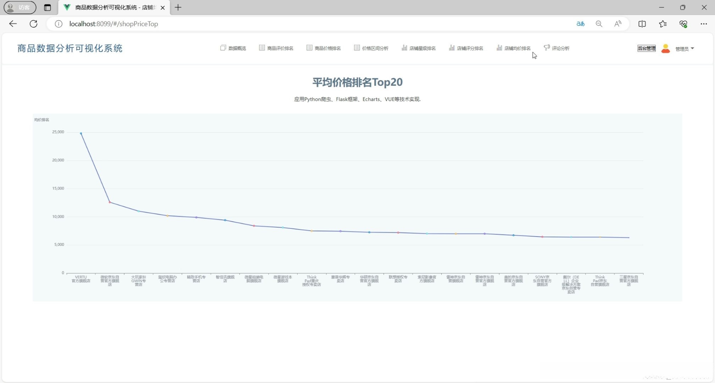715x383 pixels.
Task: Open the read aloud icon
Action: [x=617, y=24]
